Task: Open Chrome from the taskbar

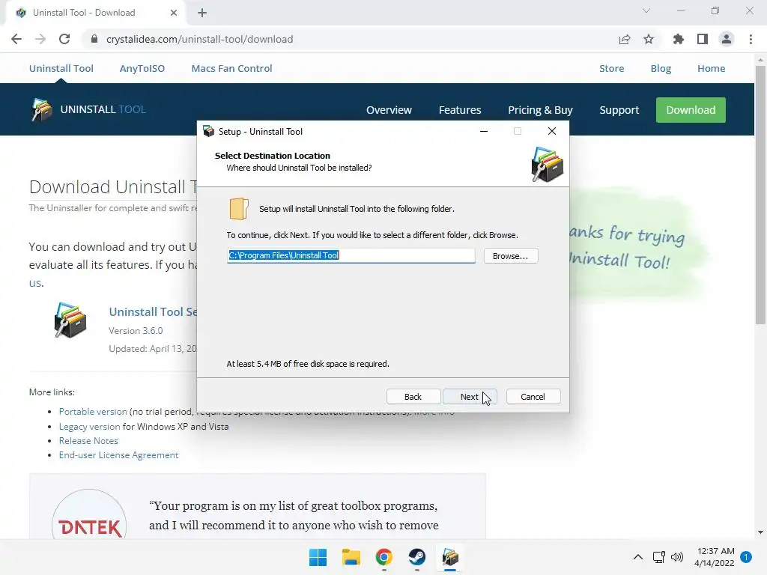Action: click(x=384, y=557)
